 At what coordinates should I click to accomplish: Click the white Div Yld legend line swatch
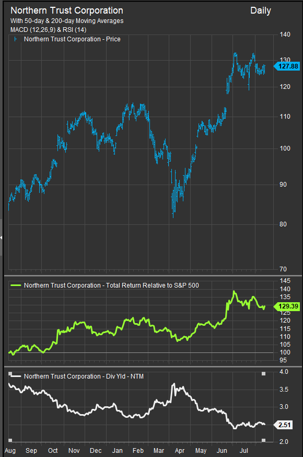[x=16, y=376]
